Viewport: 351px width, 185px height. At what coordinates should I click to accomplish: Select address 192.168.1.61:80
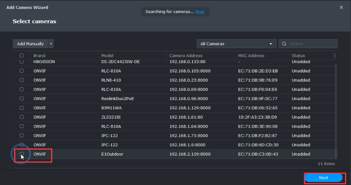coord(186,117)
